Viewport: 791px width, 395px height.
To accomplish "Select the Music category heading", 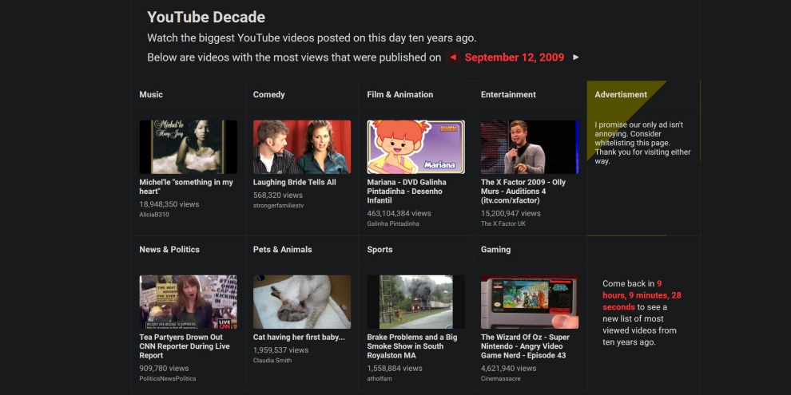I will (151, 95).
